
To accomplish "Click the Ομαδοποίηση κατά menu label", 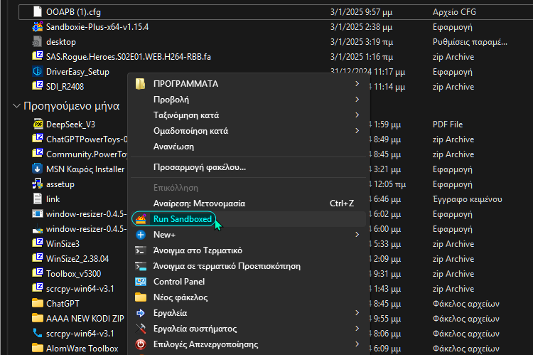I will pyautogui.click(x=190, y=131).
